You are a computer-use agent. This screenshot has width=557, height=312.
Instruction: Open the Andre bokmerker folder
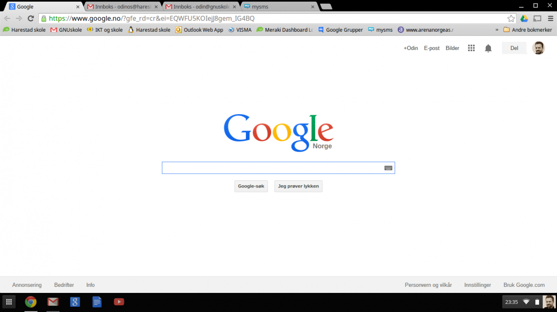click(x=528, y=30)
